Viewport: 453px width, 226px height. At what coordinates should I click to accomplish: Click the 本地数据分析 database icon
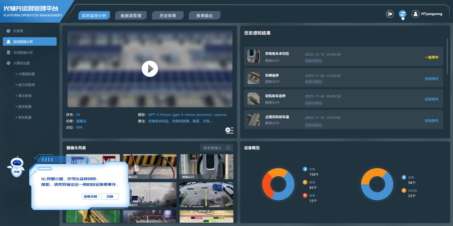click(x=8, y=52)
